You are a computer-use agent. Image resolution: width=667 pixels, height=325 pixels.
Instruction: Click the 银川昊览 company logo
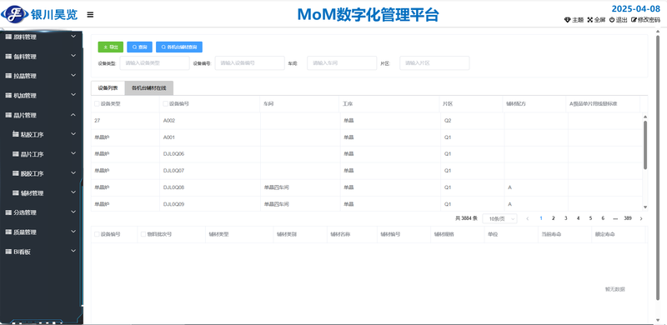click(x=39, y=14)
